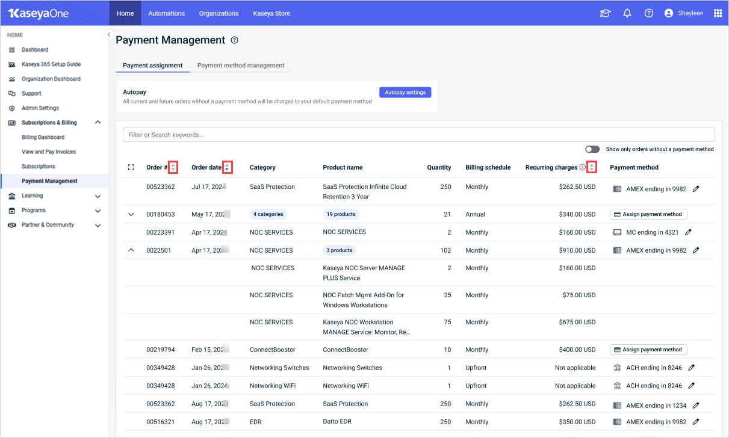Click the help question mark in top bar
Screen dimensions: 729x438
tap(649, 13)
